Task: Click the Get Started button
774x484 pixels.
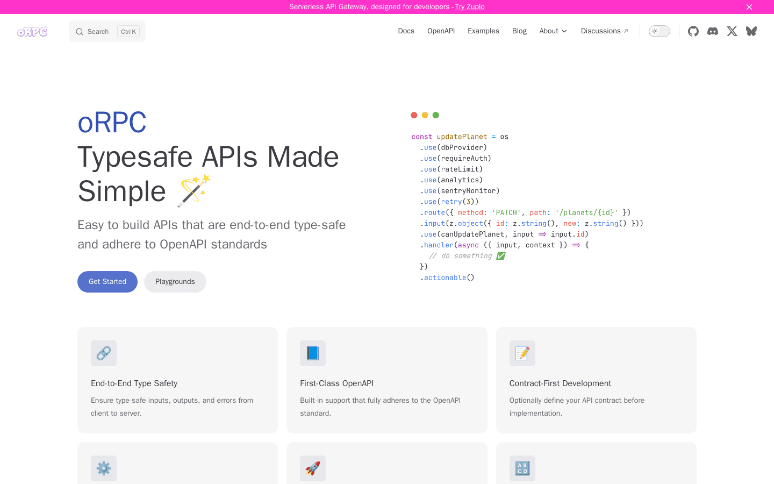Action: pos(107,281)
